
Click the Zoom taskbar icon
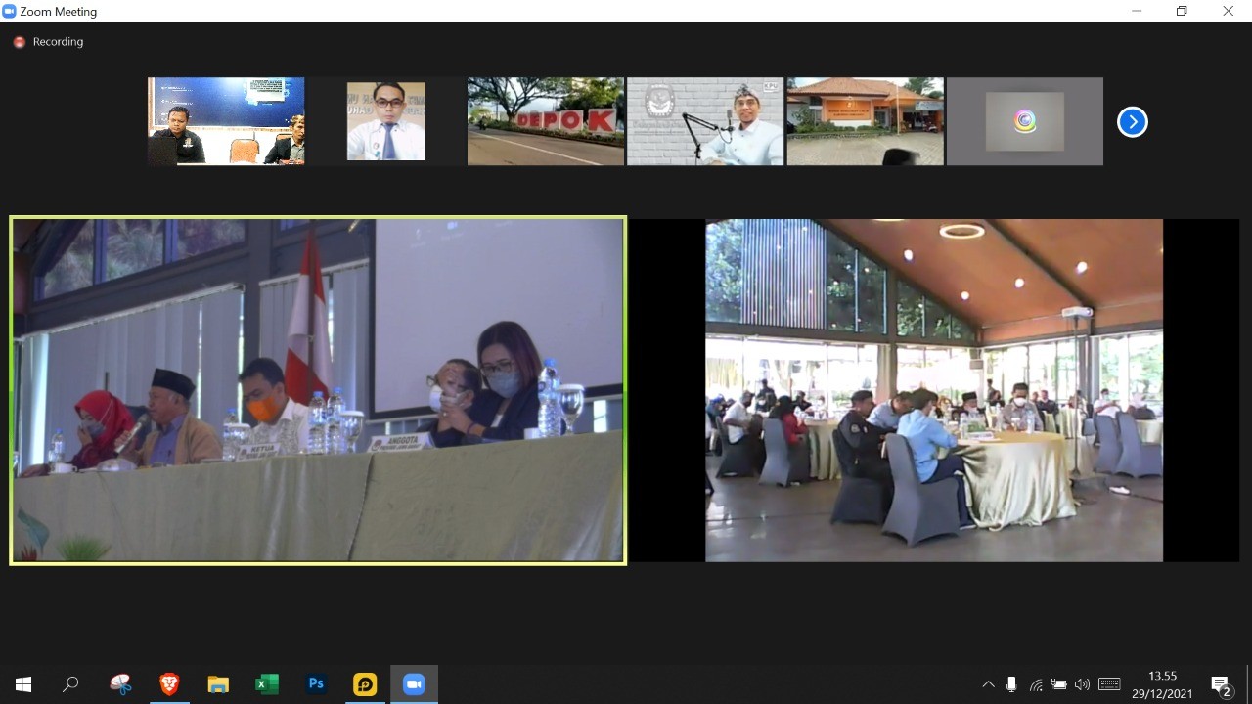[414, 684]
